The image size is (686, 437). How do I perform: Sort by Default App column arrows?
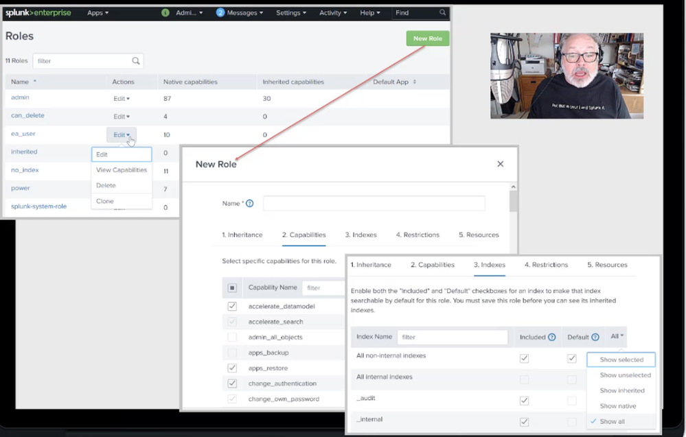coord(414,82)
